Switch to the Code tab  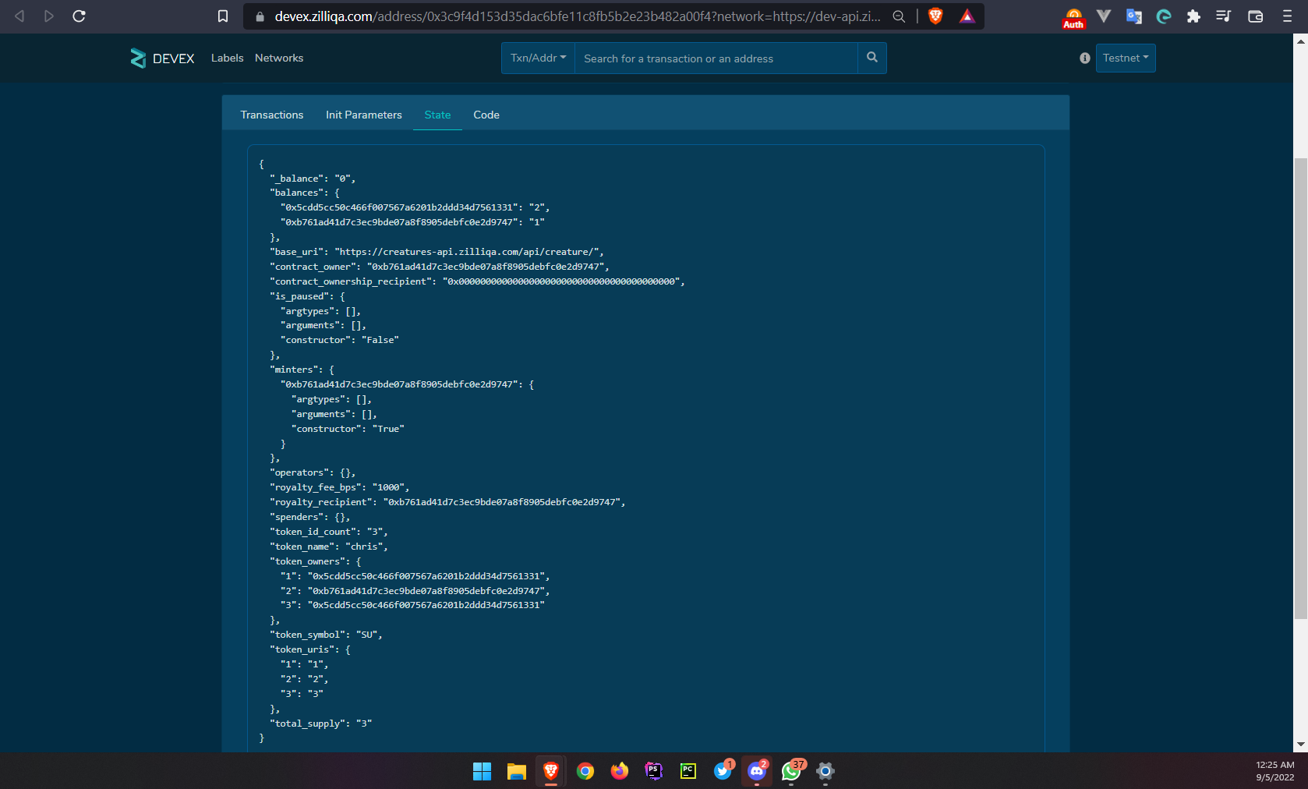[486, 115]
